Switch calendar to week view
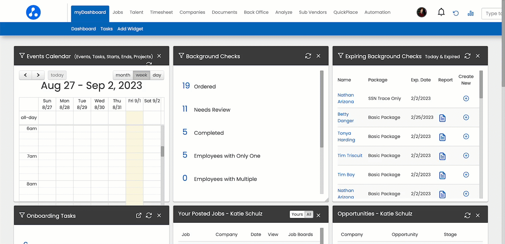The image size is (505, 244). click(x=141, y=75)
